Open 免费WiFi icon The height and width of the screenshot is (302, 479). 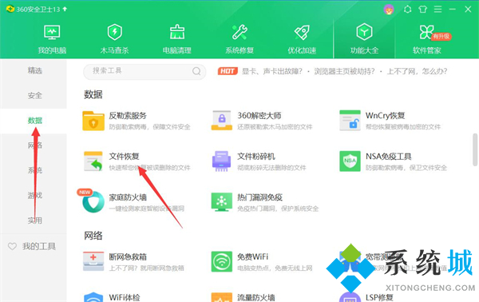(221, 261)
